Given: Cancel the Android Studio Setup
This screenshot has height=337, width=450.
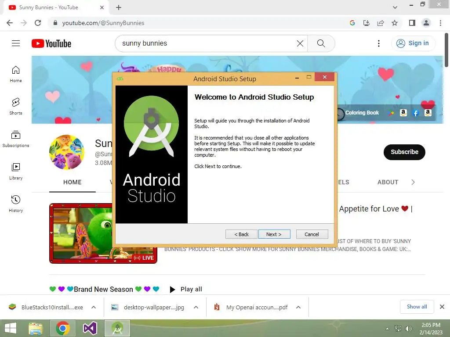Looking at the screenshot, I should point(312,234).
